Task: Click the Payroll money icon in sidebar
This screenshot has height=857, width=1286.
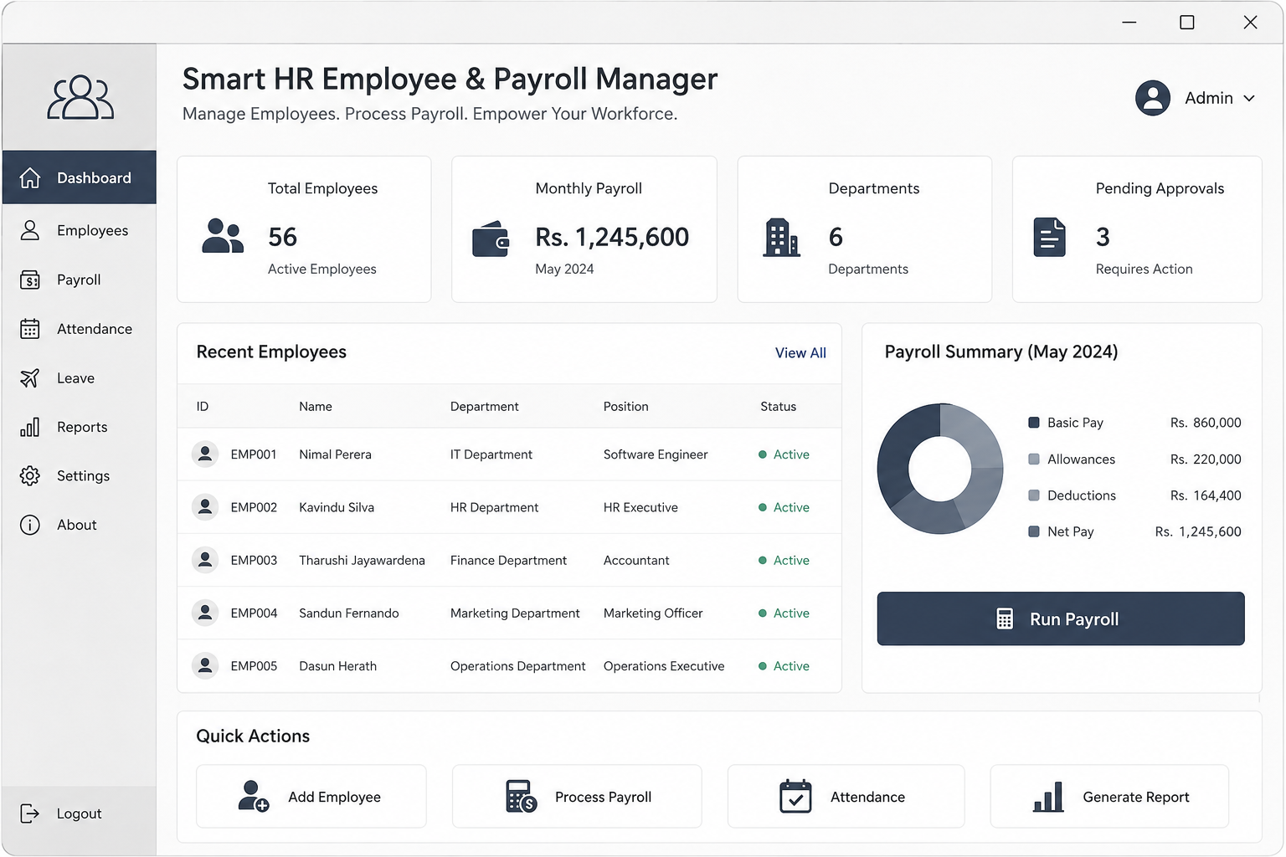Action: 30,280
